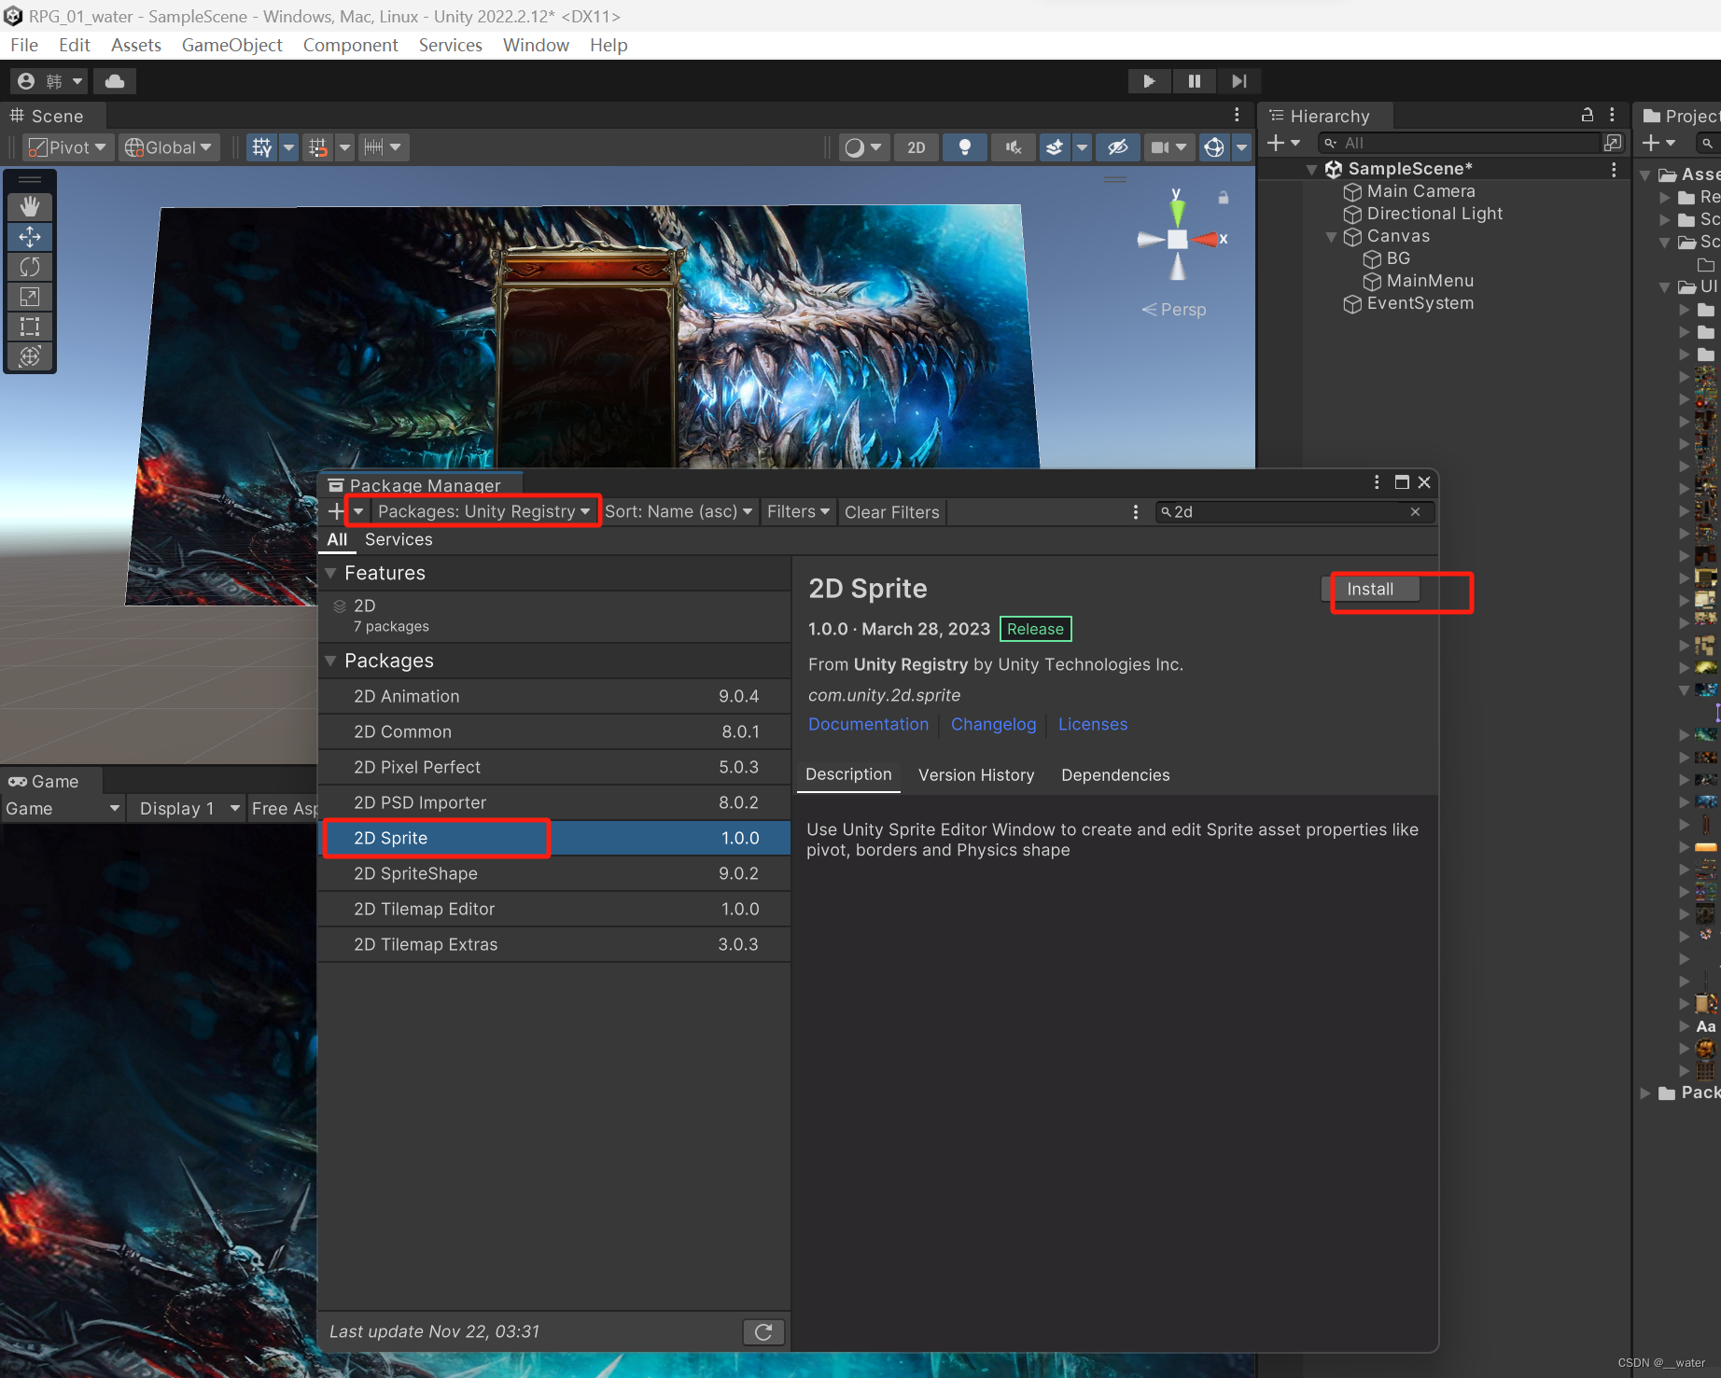Refresh the package list
Viewport: 1721px width, 1378px height.
point(763,1332)
